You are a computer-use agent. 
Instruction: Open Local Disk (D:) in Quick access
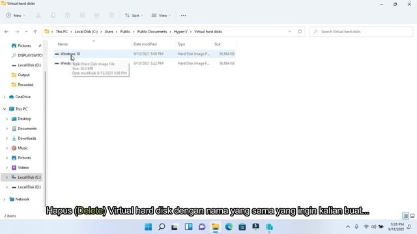[26, 65]
